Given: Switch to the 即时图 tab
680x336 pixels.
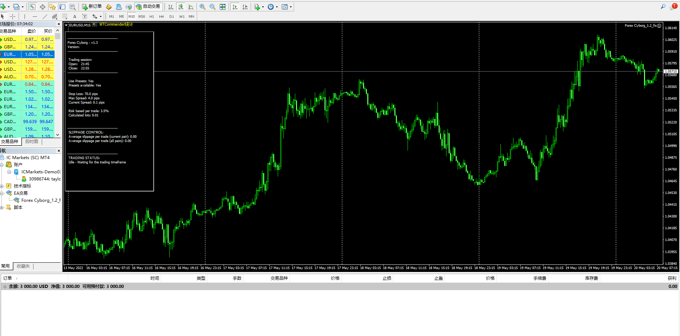Looking at the screenshot, I should pyautogui.click(x=32, y=141).
